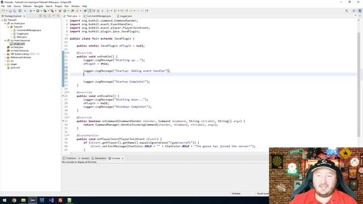Open Notepad++ from the taskbar
This screenshot has width=363, height=204.
point(69,200)
